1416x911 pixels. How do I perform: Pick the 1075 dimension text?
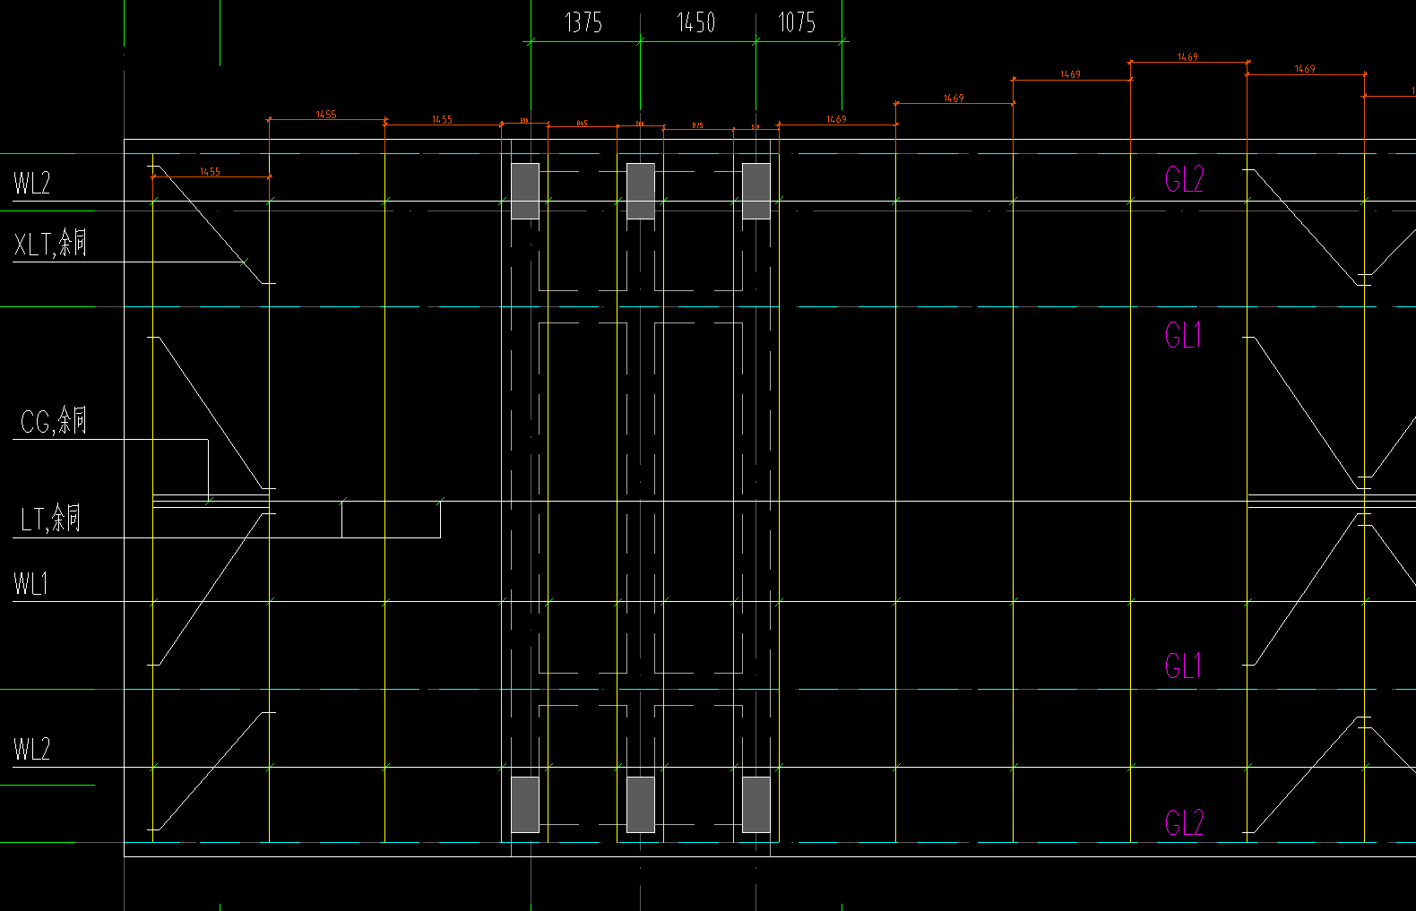pos(797,22)
